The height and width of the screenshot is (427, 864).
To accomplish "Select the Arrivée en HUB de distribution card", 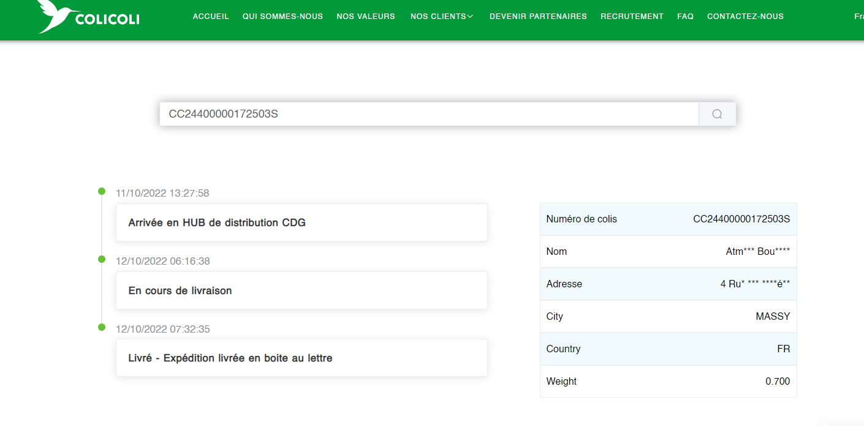I will [x=301, y=222].
